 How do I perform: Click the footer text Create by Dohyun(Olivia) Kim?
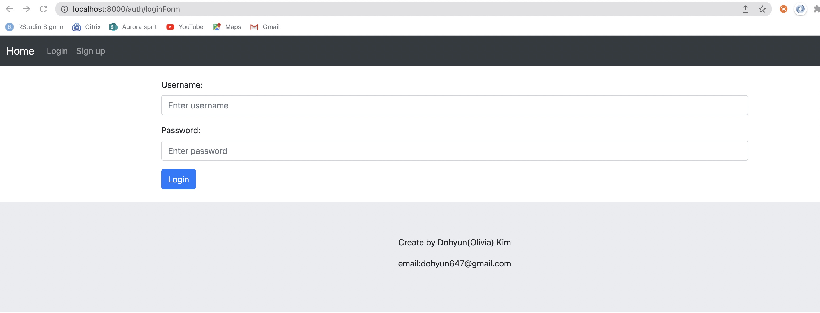pos(455,243)
